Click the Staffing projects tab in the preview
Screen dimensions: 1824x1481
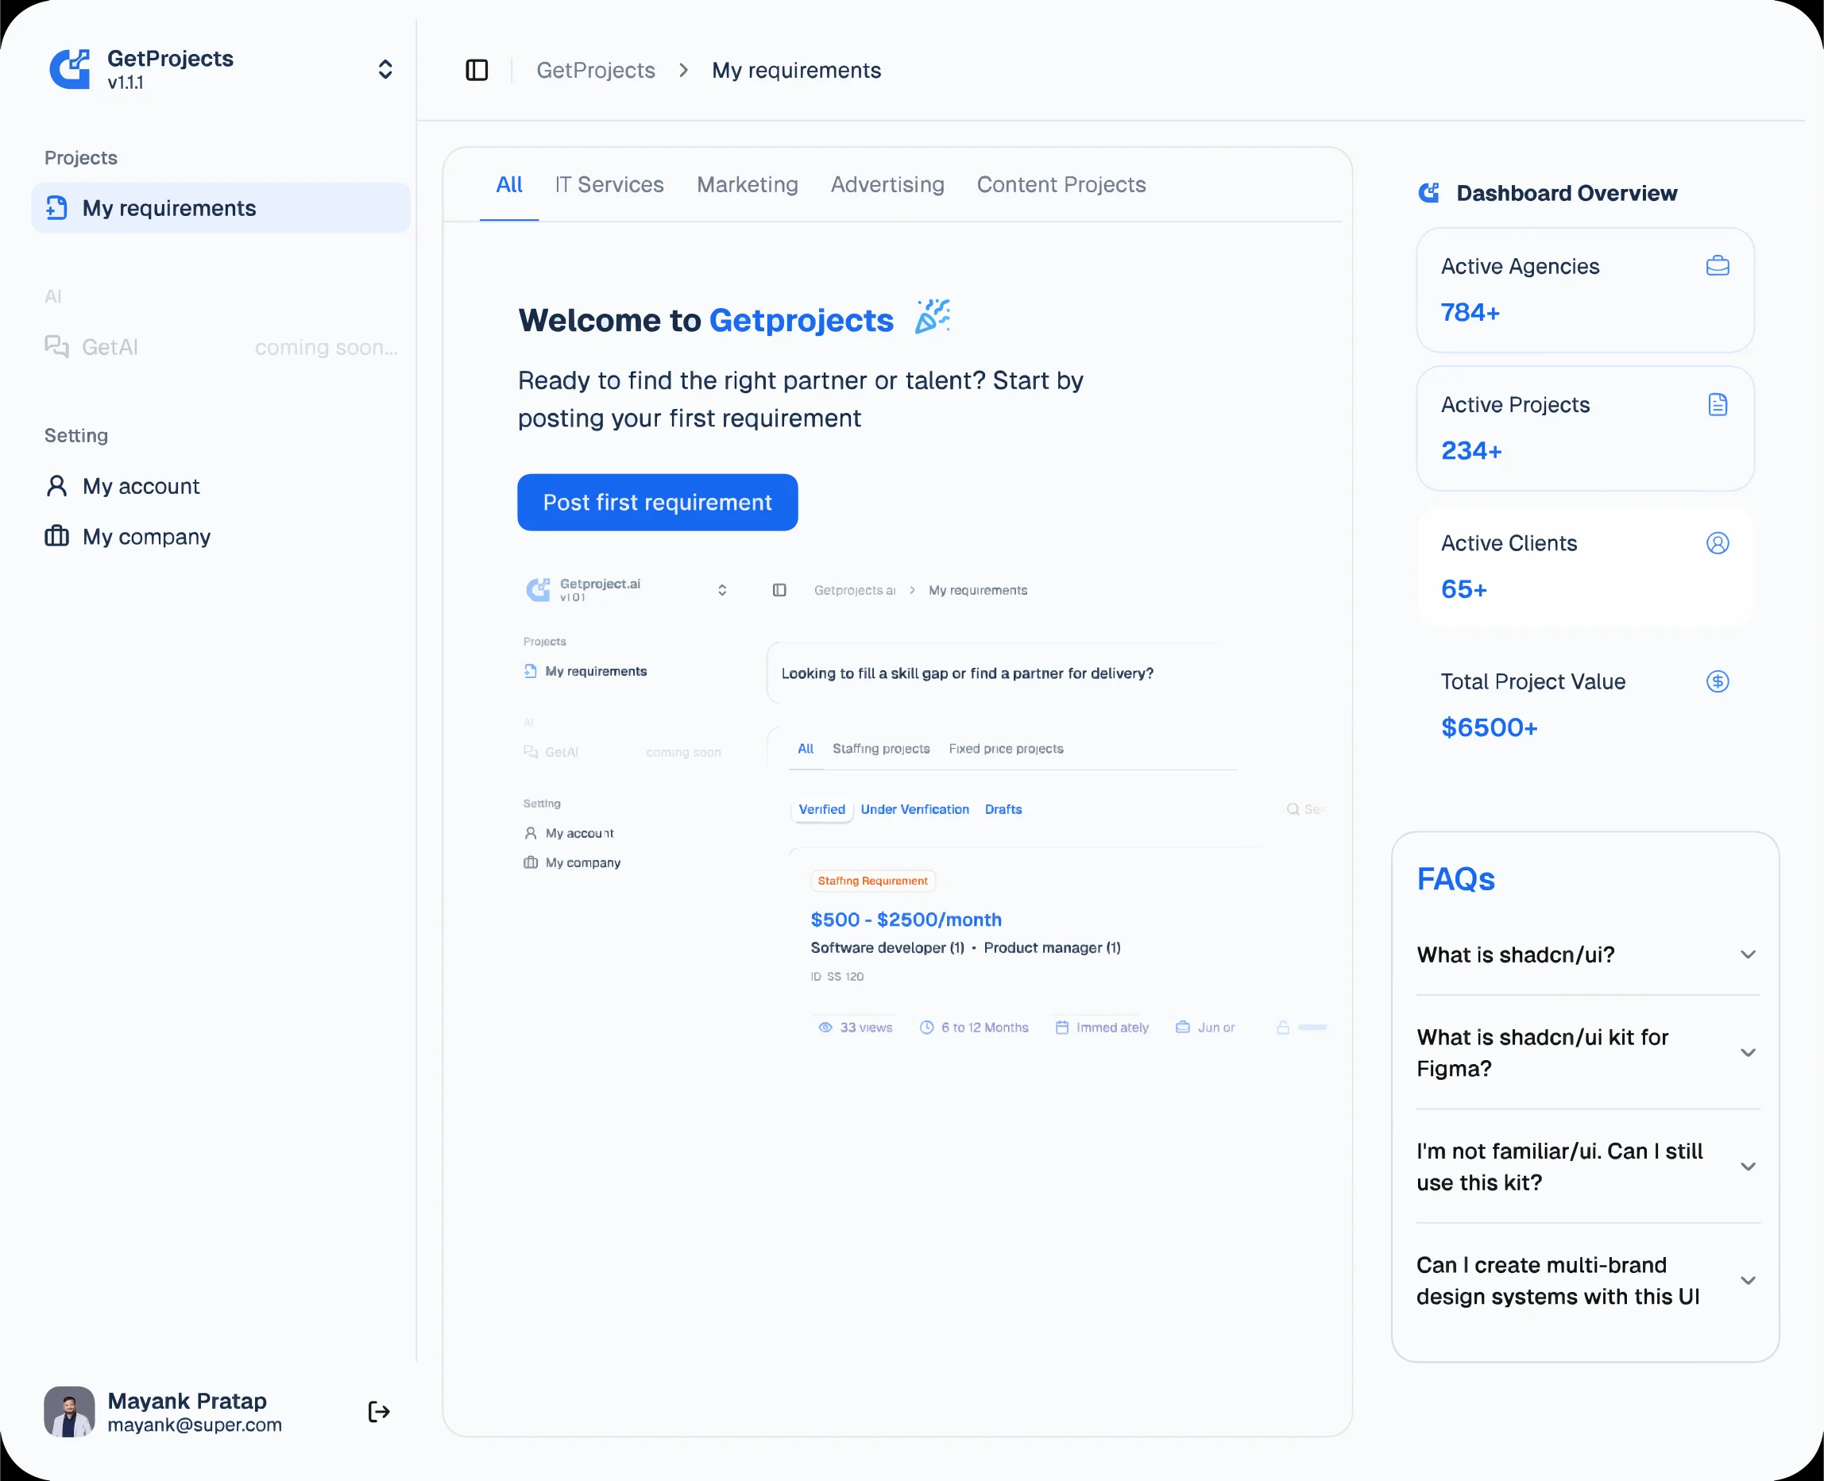pos(881,748)
